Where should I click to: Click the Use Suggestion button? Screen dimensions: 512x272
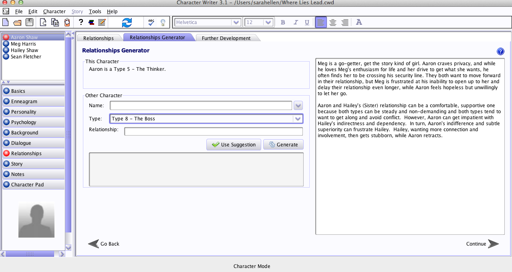click(234, 145)
